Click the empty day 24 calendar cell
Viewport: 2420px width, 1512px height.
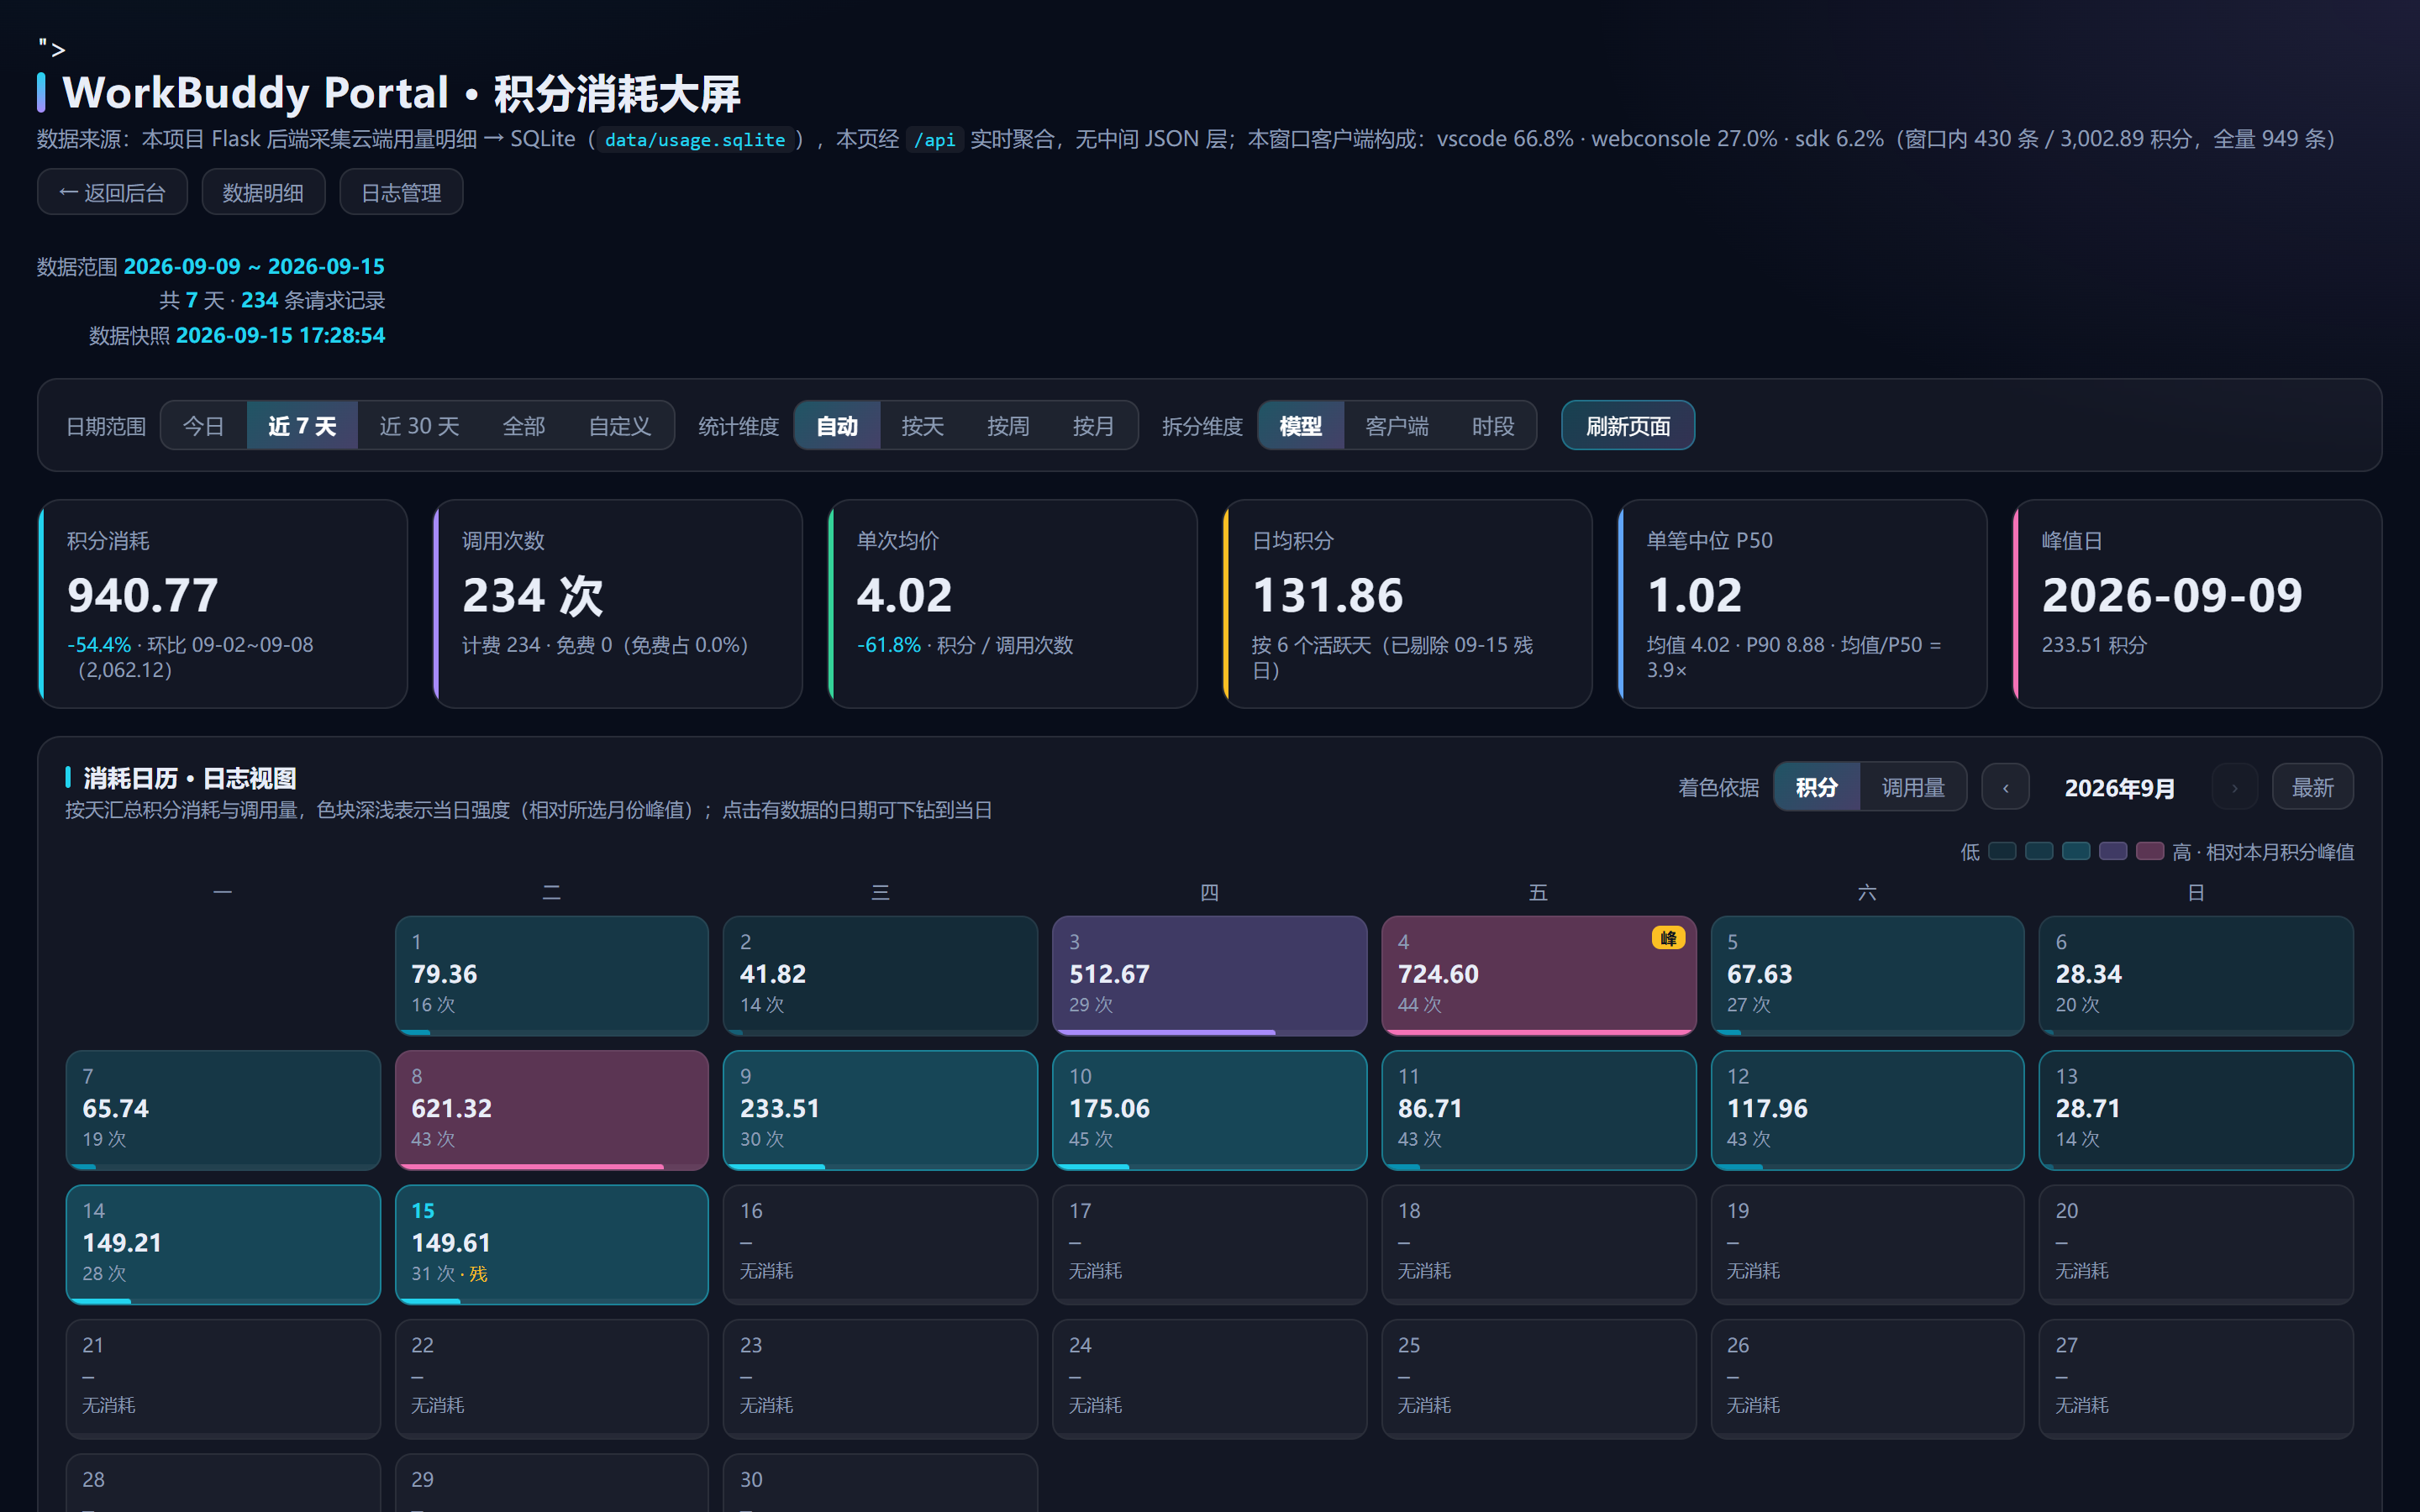coord(1209,1379)
